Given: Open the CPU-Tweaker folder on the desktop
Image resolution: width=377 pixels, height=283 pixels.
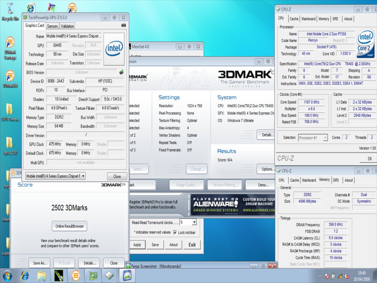Looking at the screenshot, I should click(x=10, y=112).
